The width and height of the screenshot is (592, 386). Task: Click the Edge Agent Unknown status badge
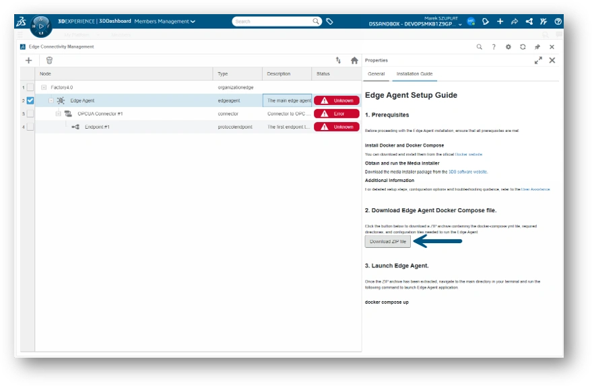tap(336, 100)
